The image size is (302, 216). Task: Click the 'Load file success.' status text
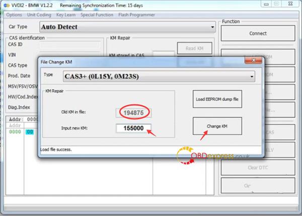pos(56,149)
